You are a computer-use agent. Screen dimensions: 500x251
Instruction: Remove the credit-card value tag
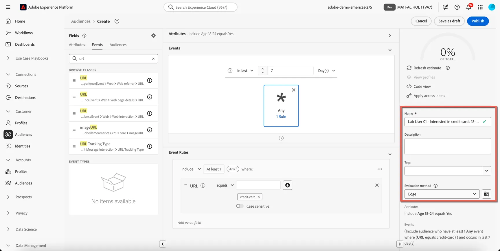click(259, 197)
